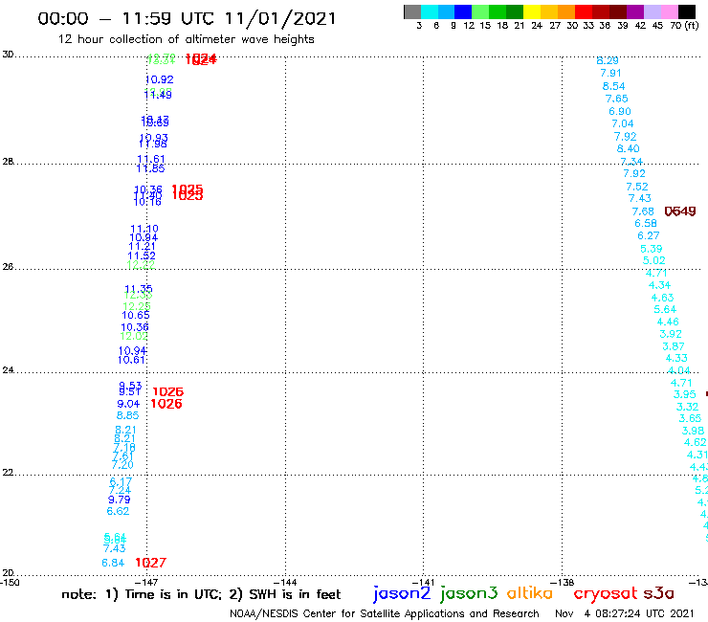This screenshot has width=708, height=622.
Task: Click the jason2 satellite label
Action: coord(402,593)
